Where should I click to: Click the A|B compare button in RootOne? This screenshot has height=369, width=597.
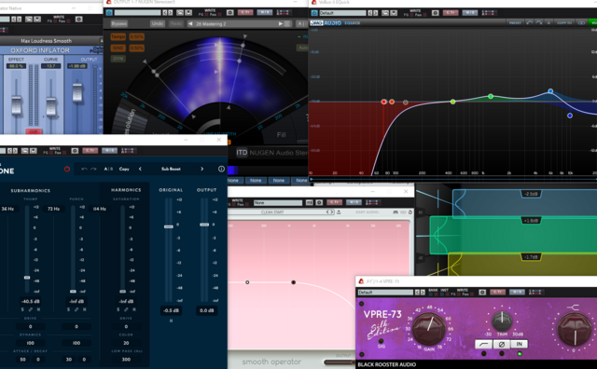pyautogui.click(x=108, y=169)
